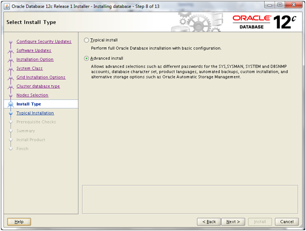Screen dimensions: 306x231
Task: Open the Installation Option step
Action: [35, 59]
